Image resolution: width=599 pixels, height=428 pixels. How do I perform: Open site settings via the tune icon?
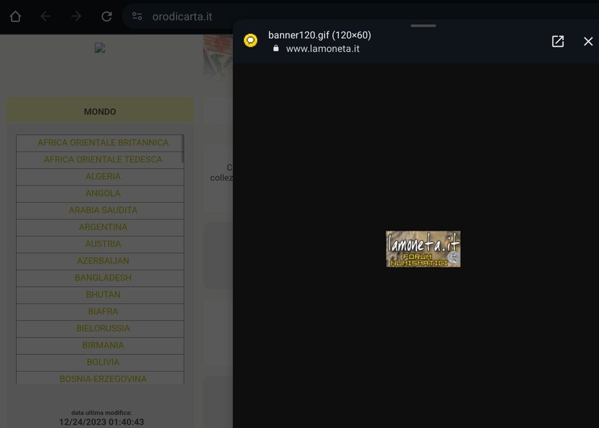tap(137, 16)
